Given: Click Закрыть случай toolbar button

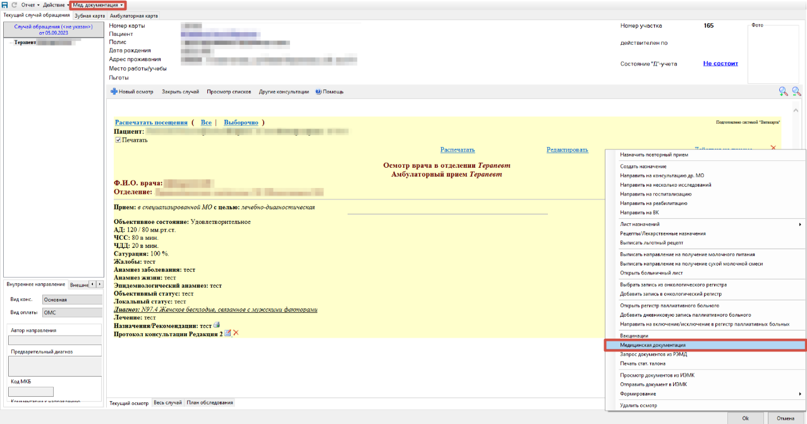Looking at the screenshot, I should [x=180, y=91].
